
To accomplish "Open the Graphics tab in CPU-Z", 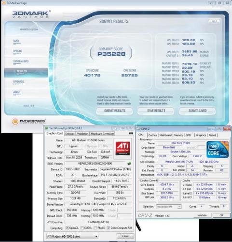I will (201, 135).
